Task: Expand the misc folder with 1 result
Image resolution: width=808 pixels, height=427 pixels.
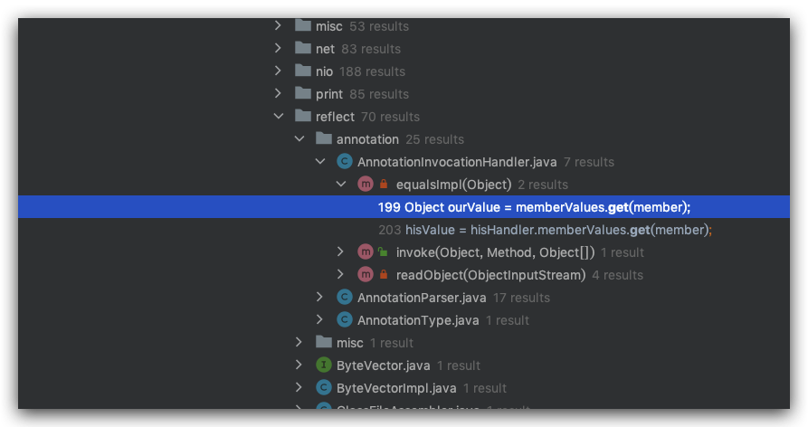Action: pyautogui.click(x=299, y=343)
